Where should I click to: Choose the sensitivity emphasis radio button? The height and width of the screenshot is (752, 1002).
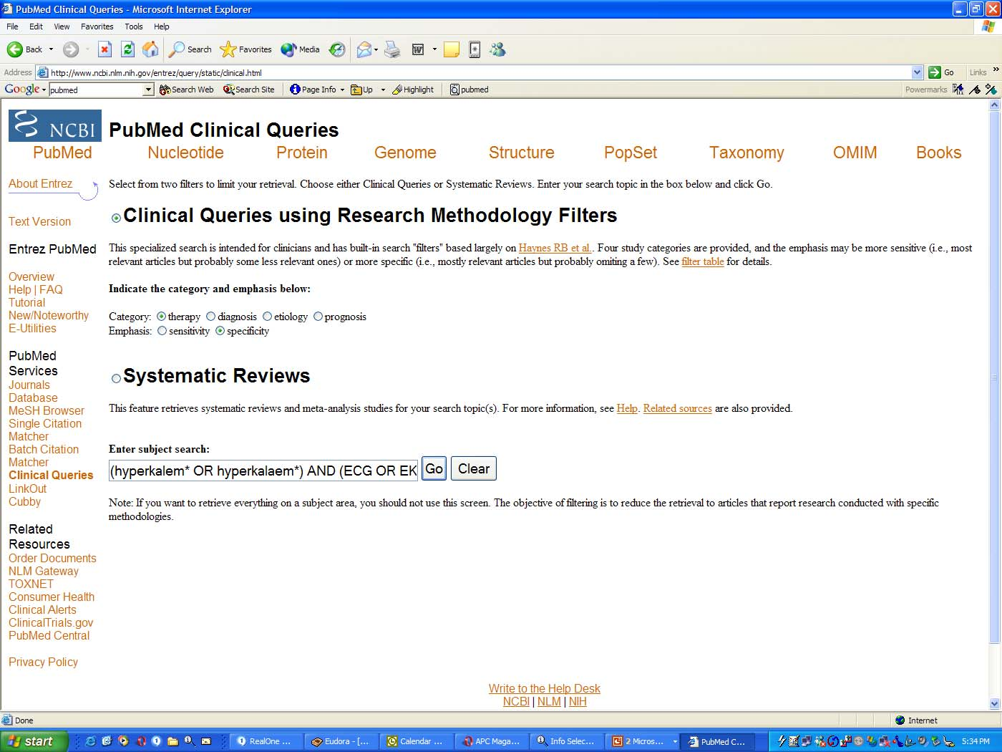click(x=162, y=331)
